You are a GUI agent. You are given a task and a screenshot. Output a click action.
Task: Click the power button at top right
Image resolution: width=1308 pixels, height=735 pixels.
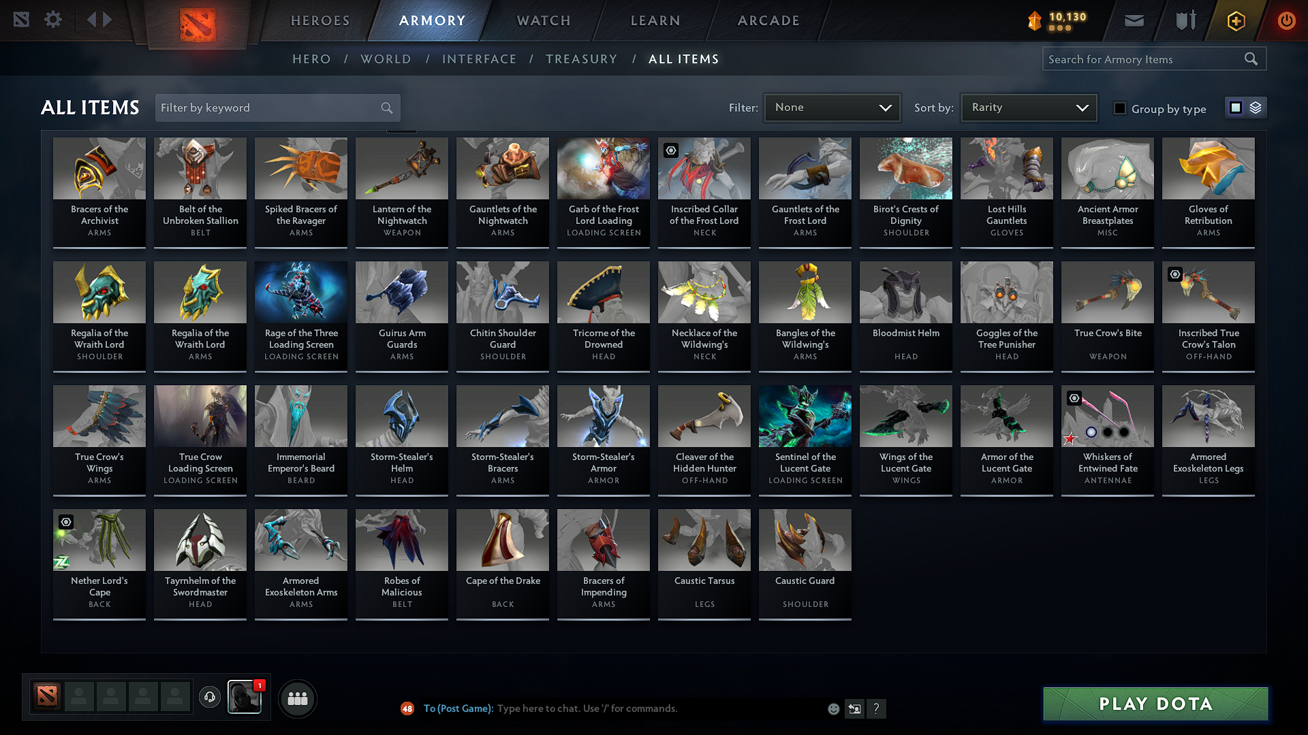1286,20
